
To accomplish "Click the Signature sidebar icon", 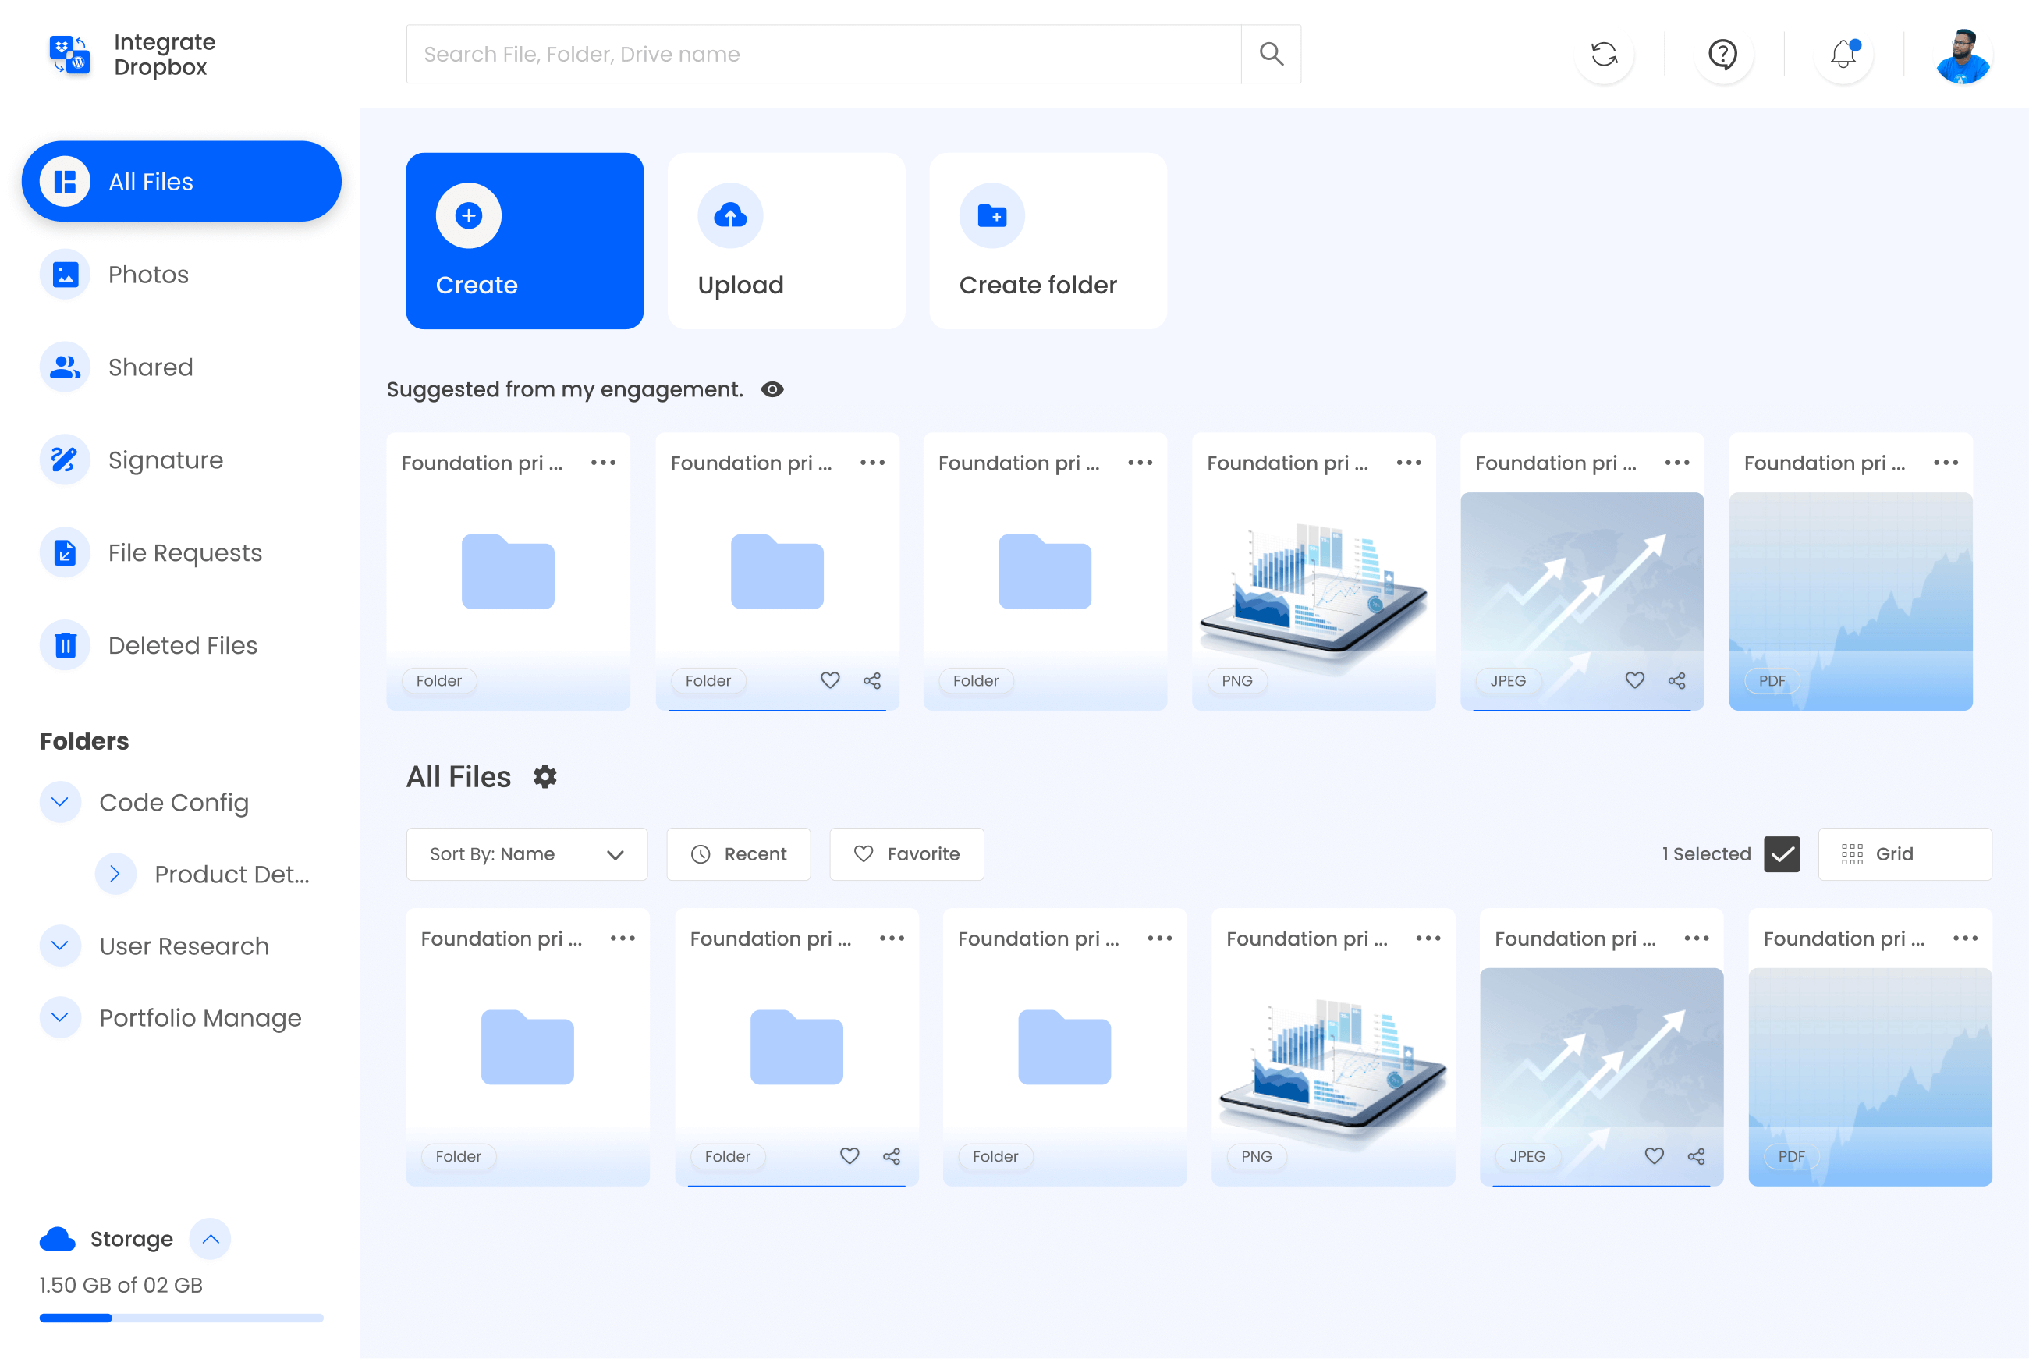I will click(64, 460).
